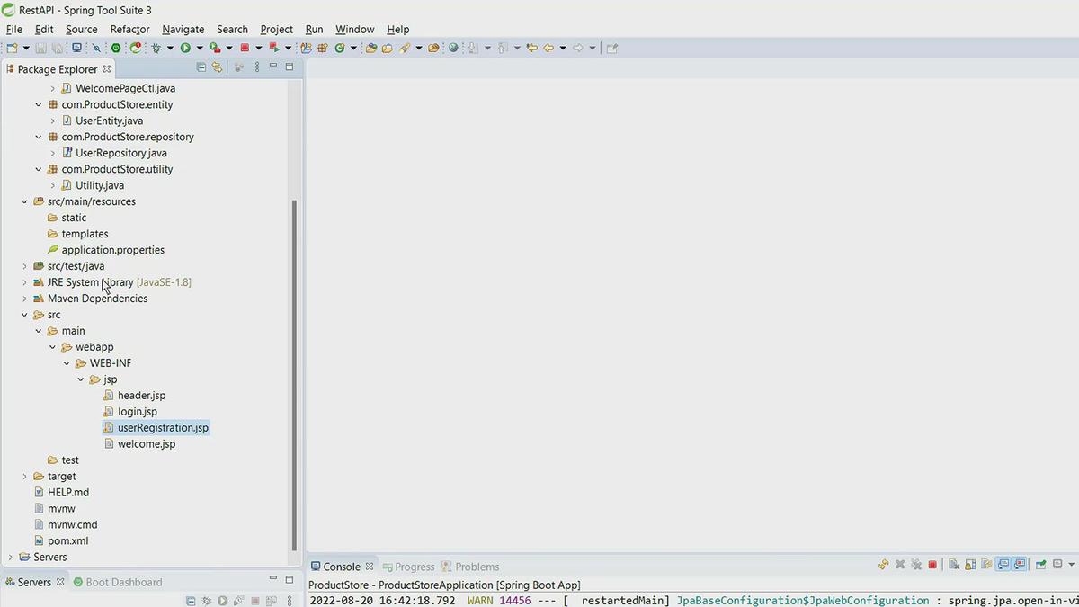Click the New file toolbar icon
This screenshot has width=1079, height=607.
pyautogui.click(x=12, y=48)
